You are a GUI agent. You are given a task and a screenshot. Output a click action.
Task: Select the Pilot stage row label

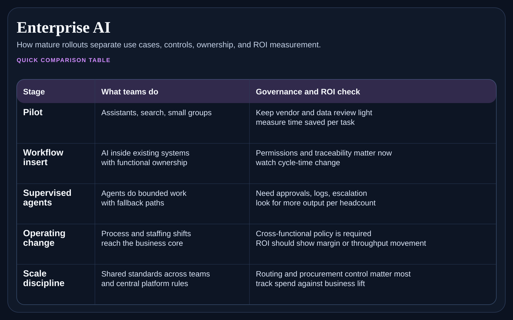click(33, 112)
